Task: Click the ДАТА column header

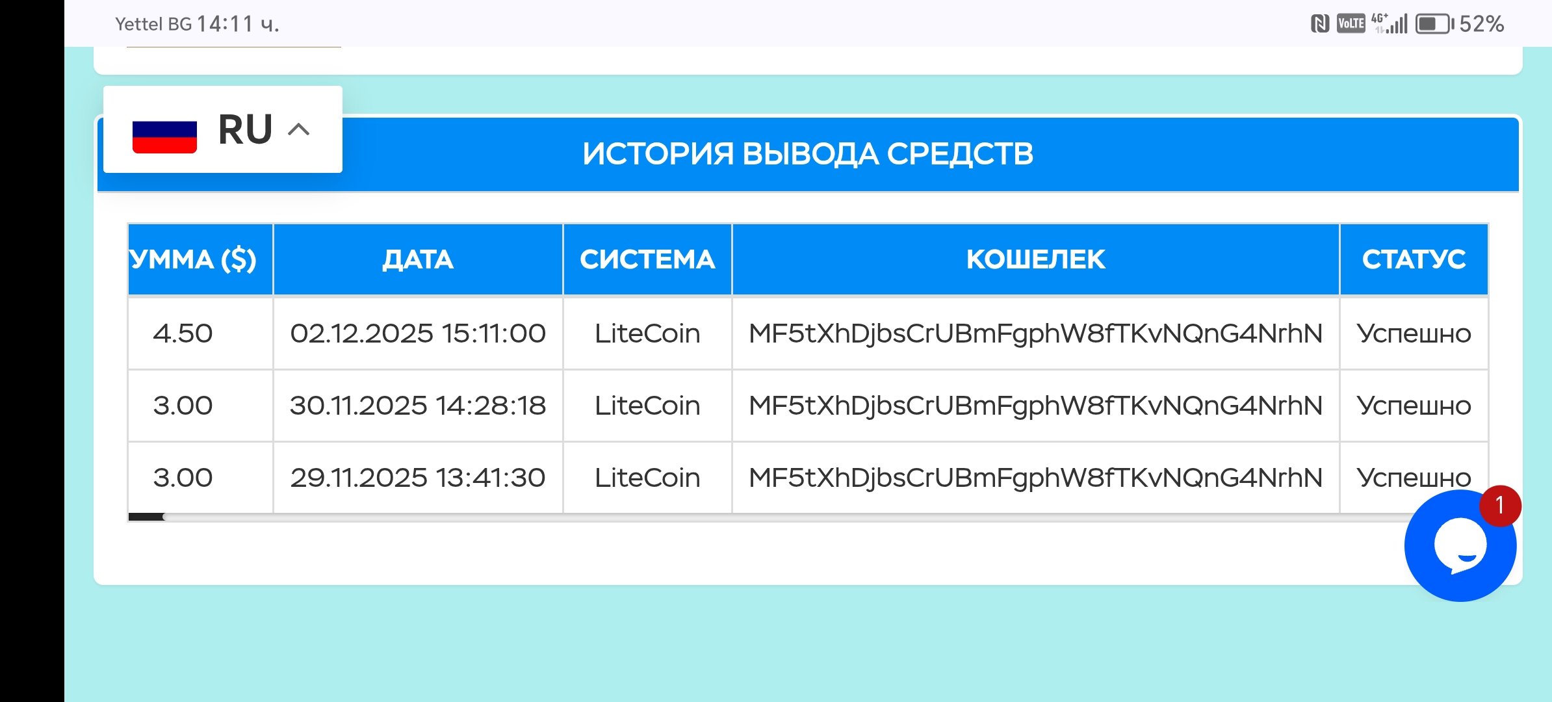Action: pos(417,259)
